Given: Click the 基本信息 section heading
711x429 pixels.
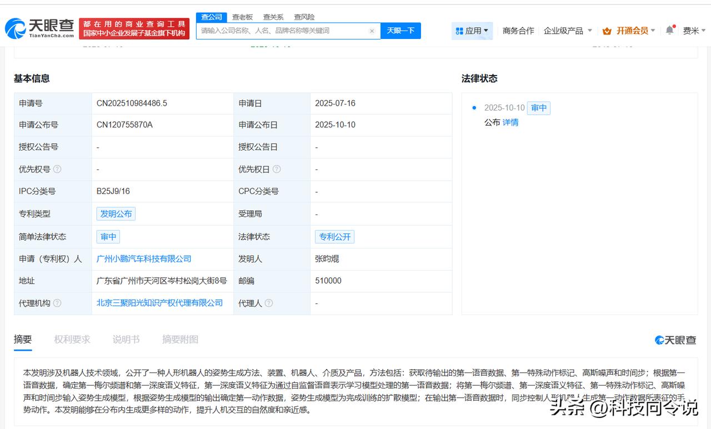Looking at the screenshot, I should pos(32,78).
